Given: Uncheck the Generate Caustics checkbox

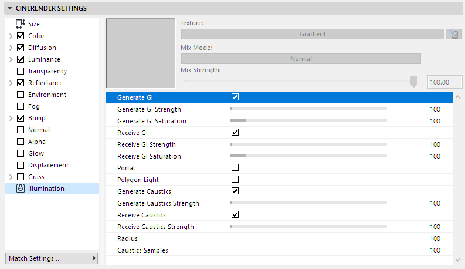Looking at the screenshot, I should coord(235,191).
